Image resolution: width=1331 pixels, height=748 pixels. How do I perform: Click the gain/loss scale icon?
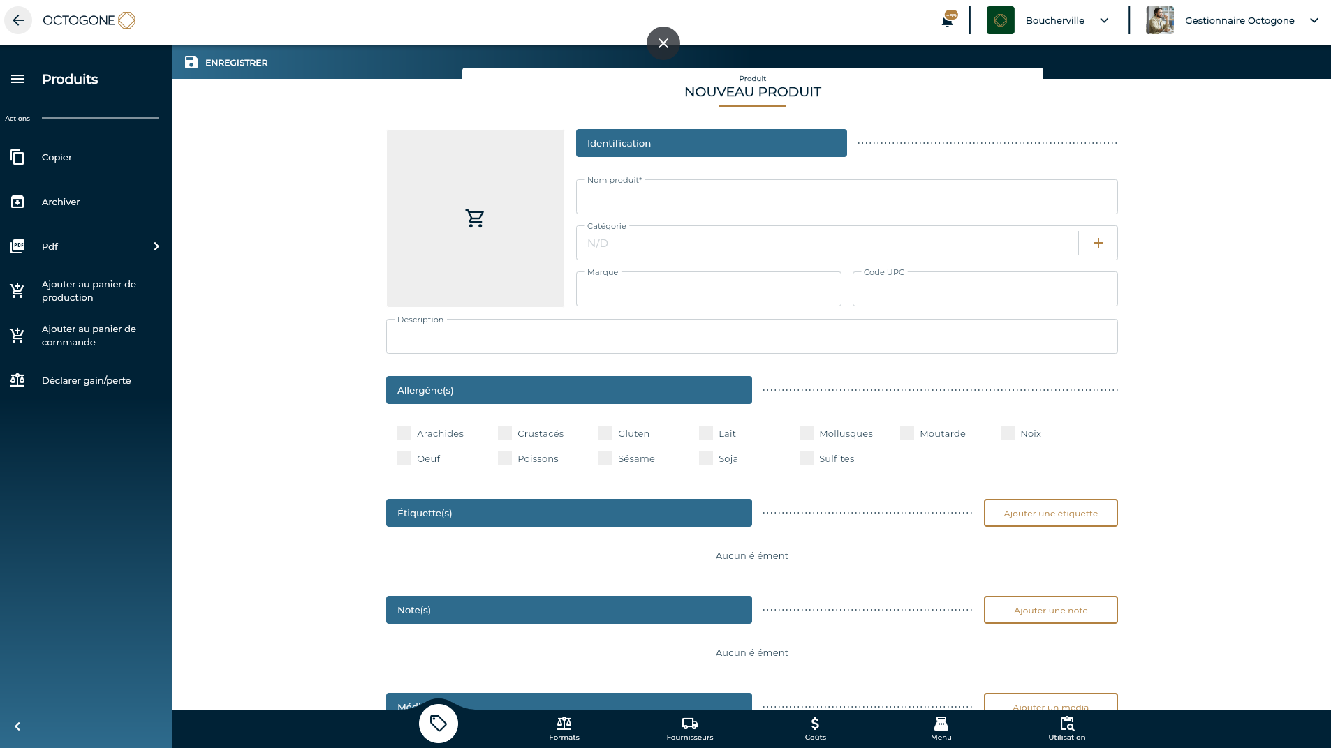(x=17, y=380)
